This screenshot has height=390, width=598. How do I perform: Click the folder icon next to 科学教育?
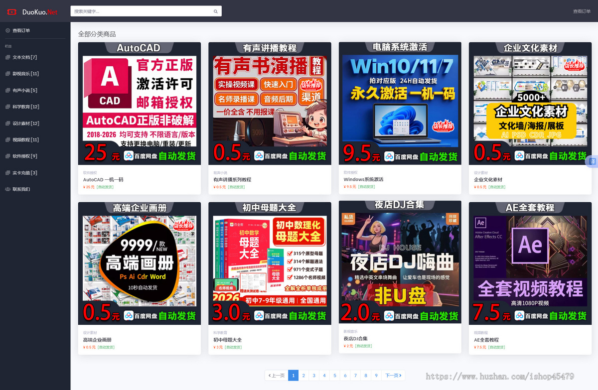(7, 107)
